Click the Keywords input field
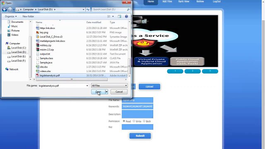The width and height of the screenshot is (265, 149). click(137, 106)
